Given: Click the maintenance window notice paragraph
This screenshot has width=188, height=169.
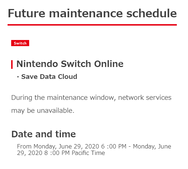Looking at the screenshot, I should click(x=91, y=104).
